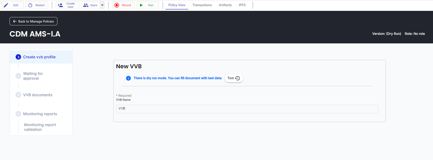
Task: Click Back to Manage Policies button
Action: click(x=34, y=21)
